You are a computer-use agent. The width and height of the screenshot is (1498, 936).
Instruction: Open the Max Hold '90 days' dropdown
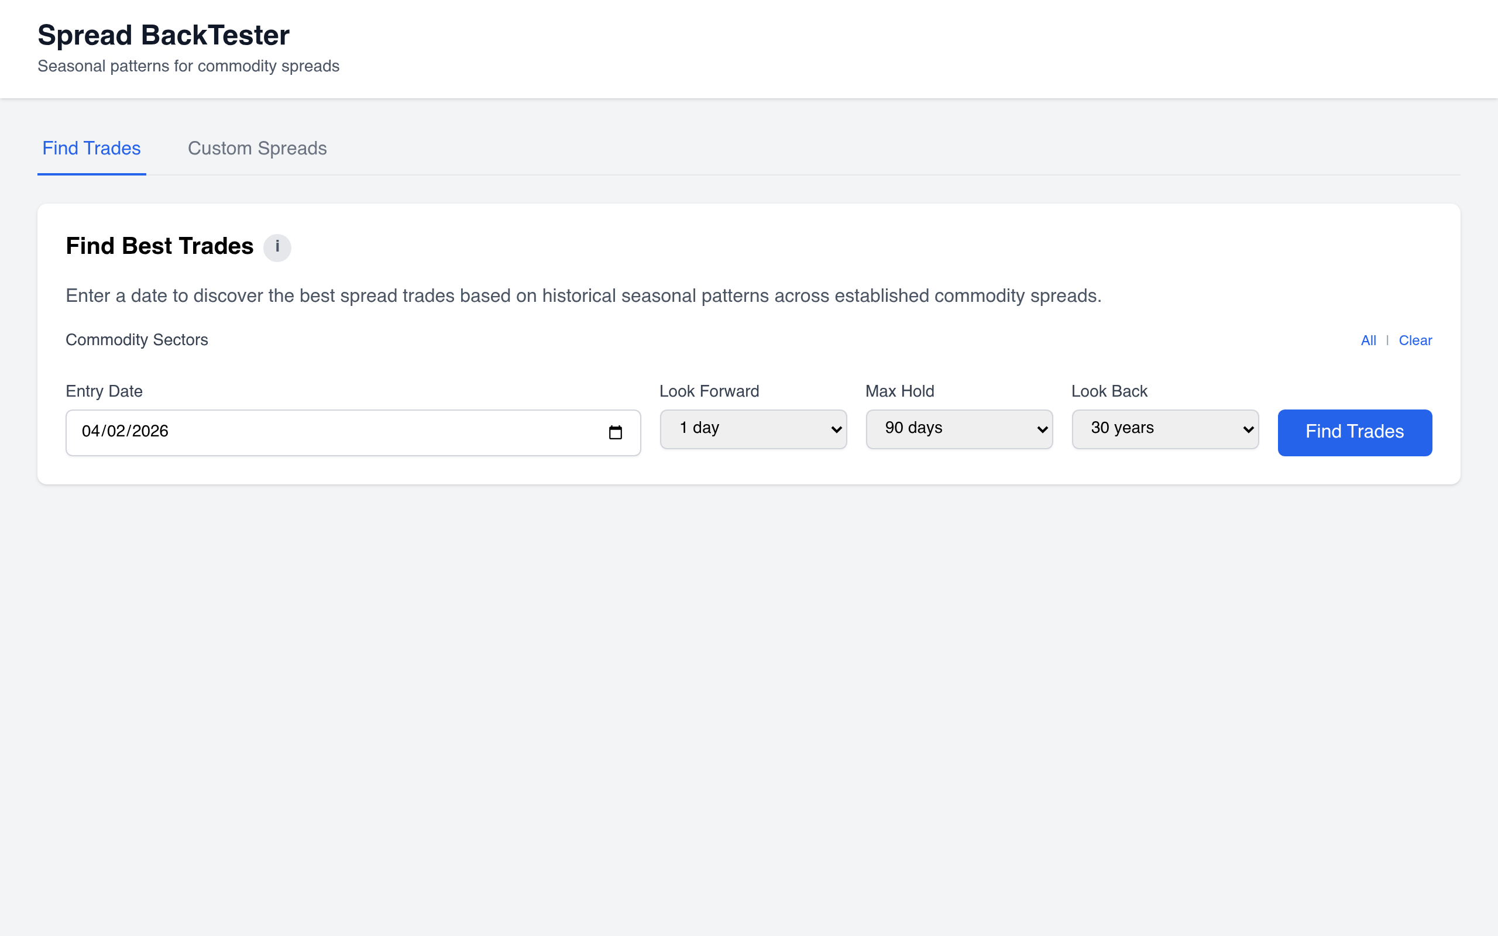[958, 428]
